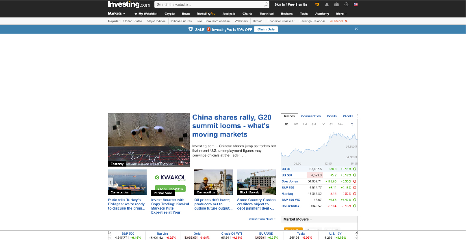466x240 pixels.
Task: Open the More navigation dropdown
Action: click(341, 13)
